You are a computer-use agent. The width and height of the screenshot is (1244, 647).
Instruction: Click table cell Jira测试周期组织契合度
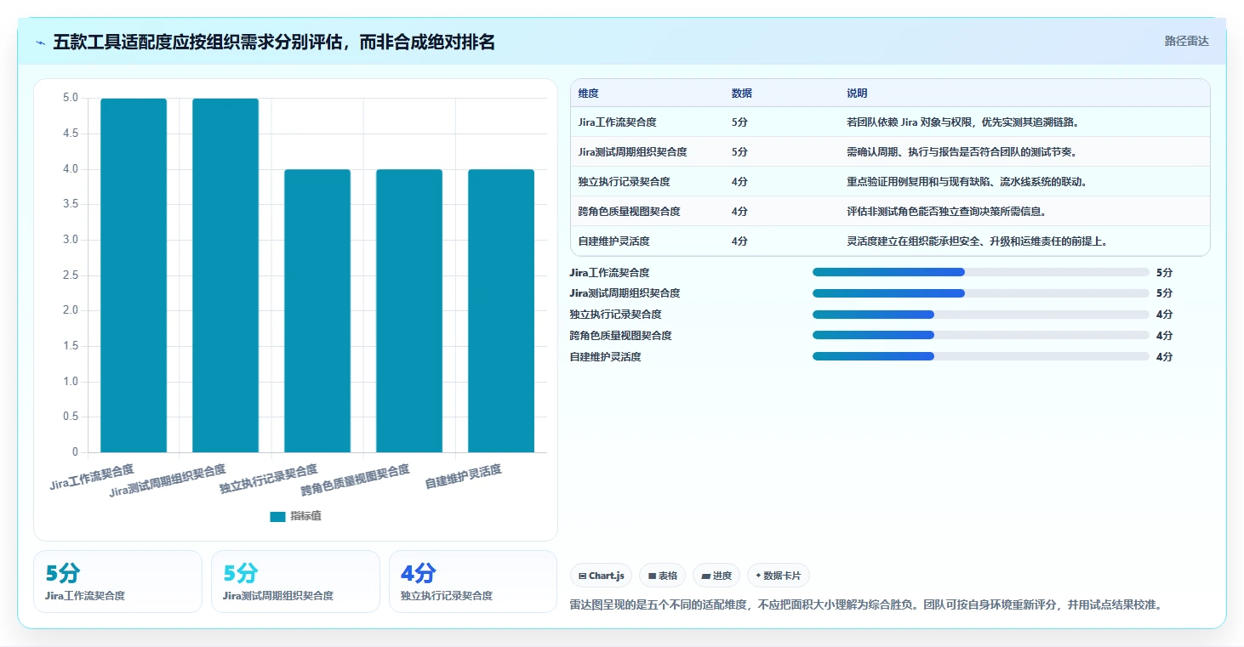click(x=632, y=152)
